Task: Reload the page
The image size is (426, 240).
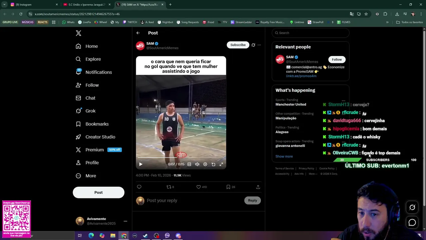Action: 21,14
